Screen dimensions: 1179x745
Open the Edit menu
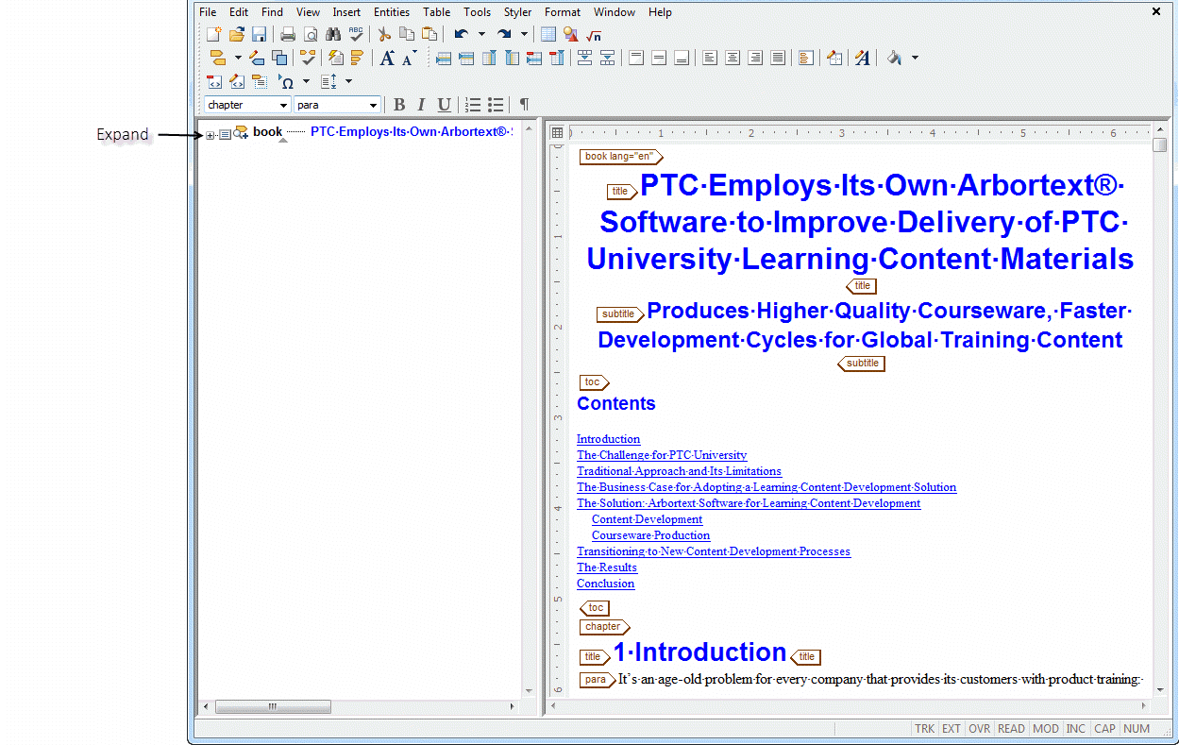click(239, 12)
